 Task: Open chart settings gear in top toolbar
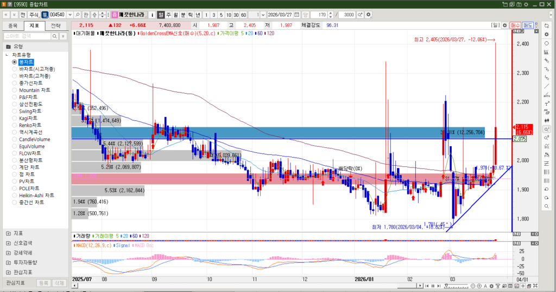click(x=369, y=15)
